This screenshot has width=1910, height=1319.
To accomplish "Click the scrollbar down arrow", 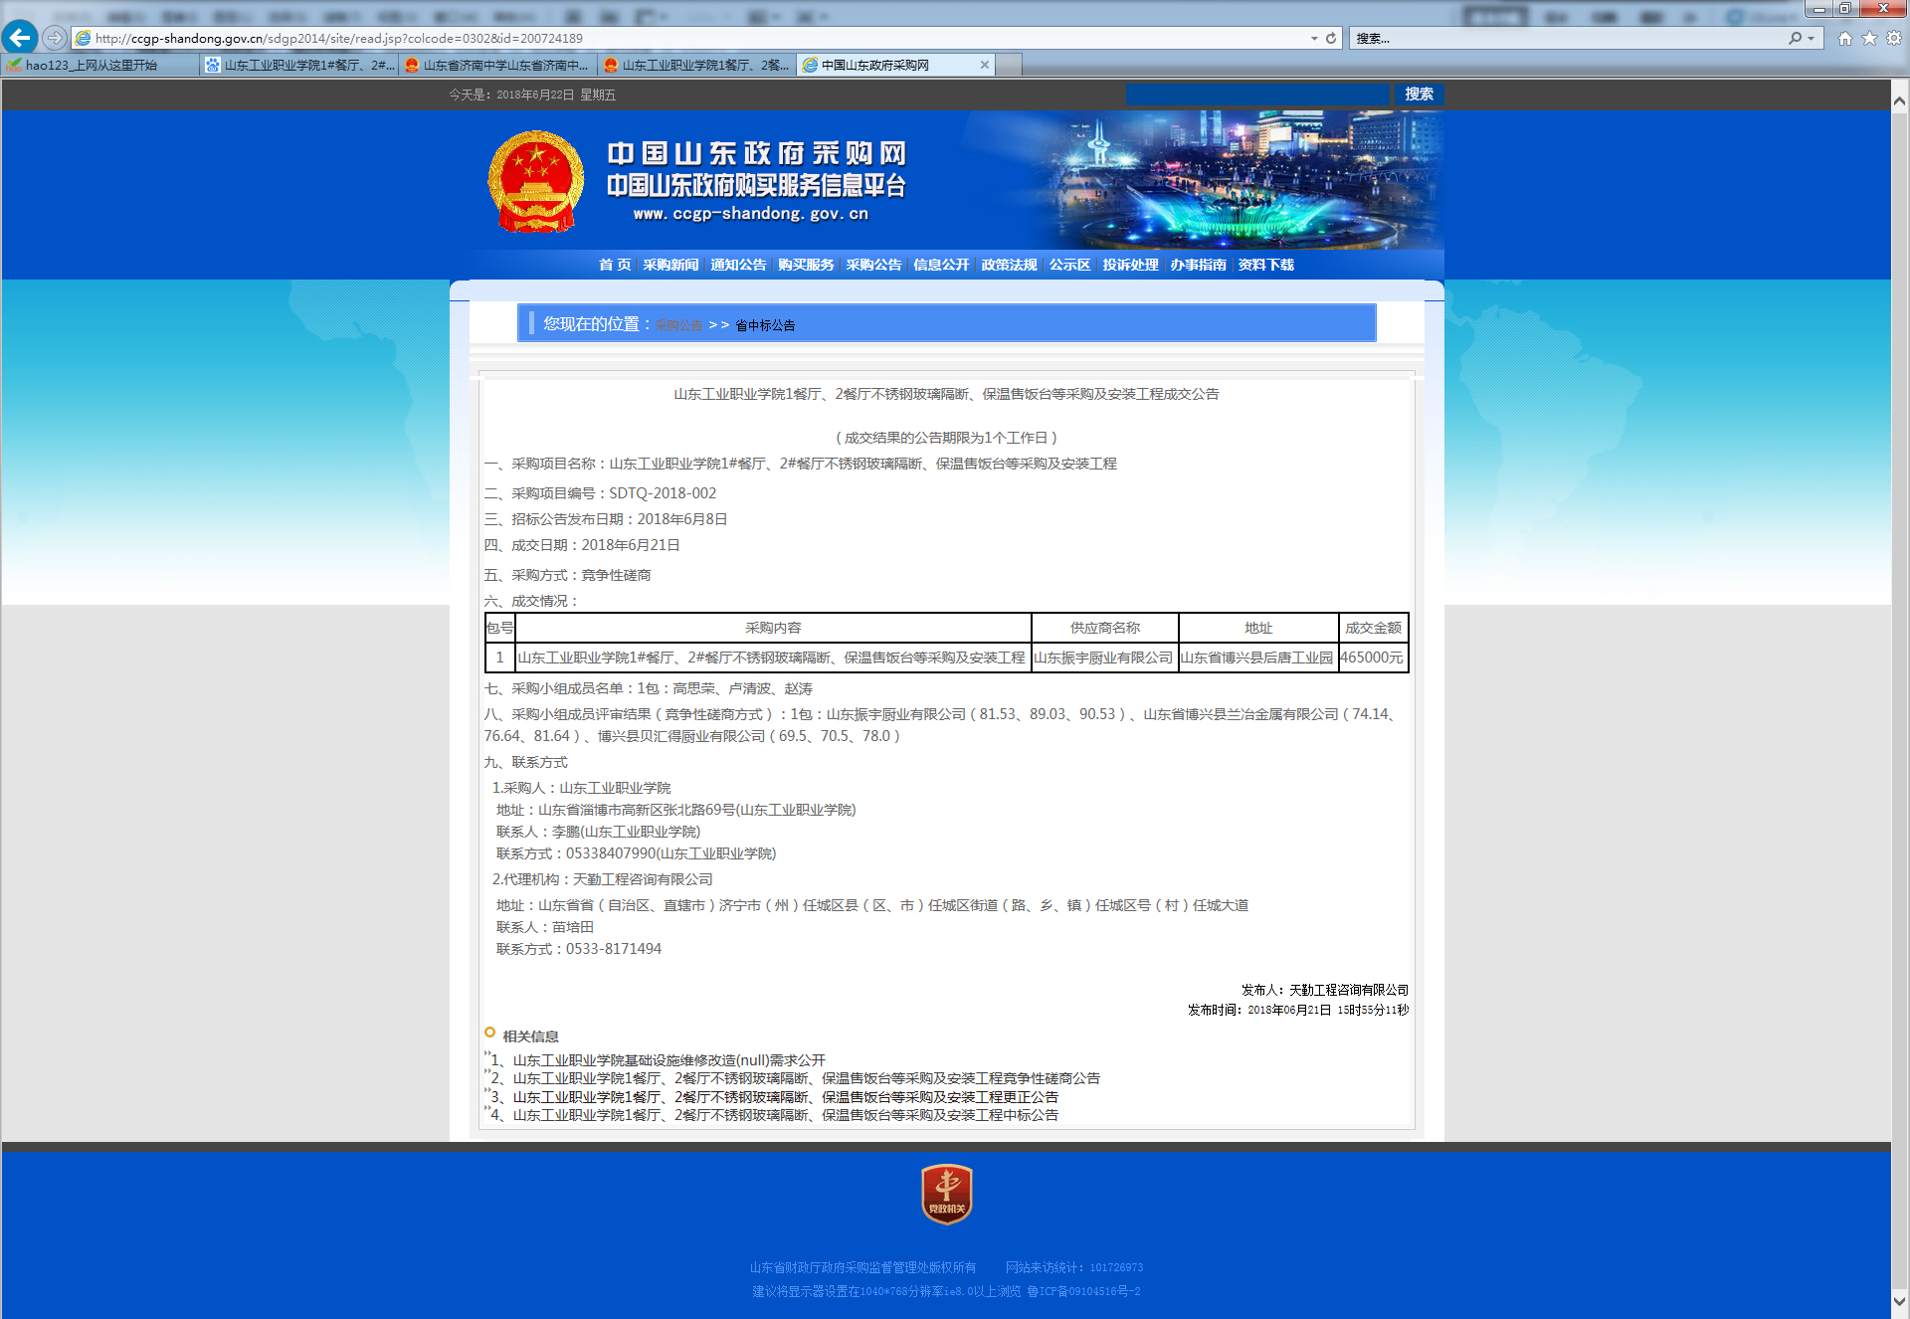I will (1899, 1300).
